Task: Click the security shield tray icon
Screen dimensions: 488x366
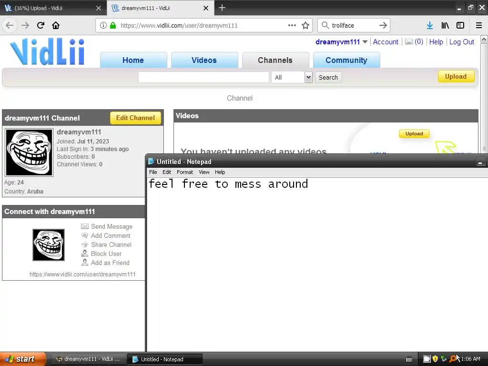Action: [x=435, y=359]
